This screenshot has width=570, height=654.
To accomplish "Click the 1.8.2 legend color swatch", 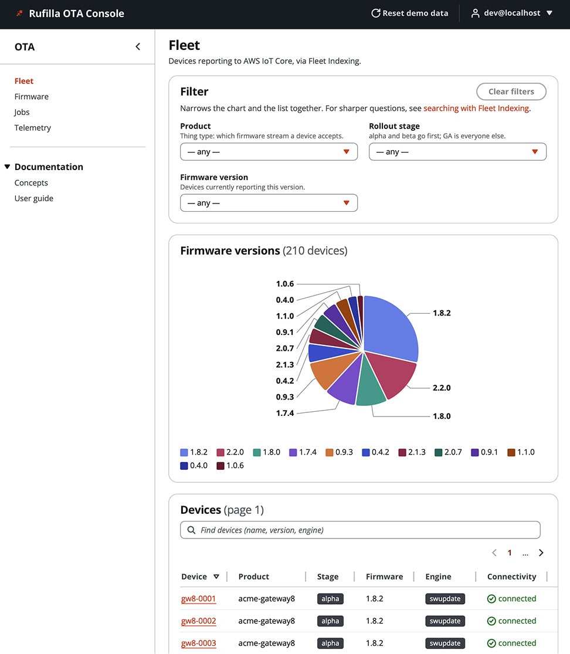I will (184, 453).
